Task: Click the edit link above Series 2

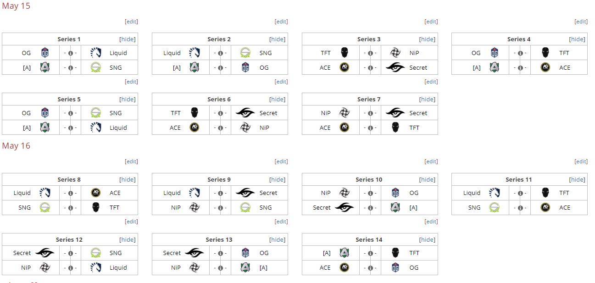Action: click(x=281, y=22)
